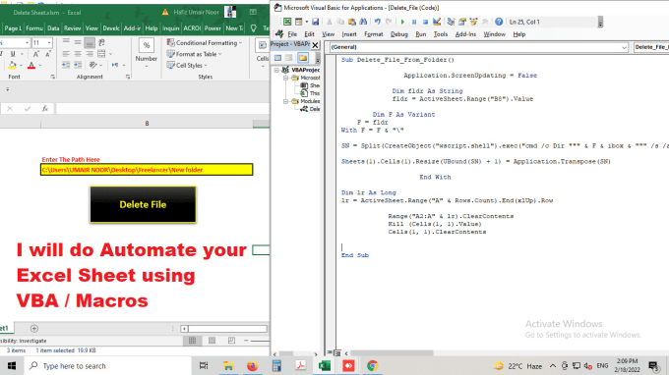
Task: Click the red Font Color button
Action: click(31, 65)
